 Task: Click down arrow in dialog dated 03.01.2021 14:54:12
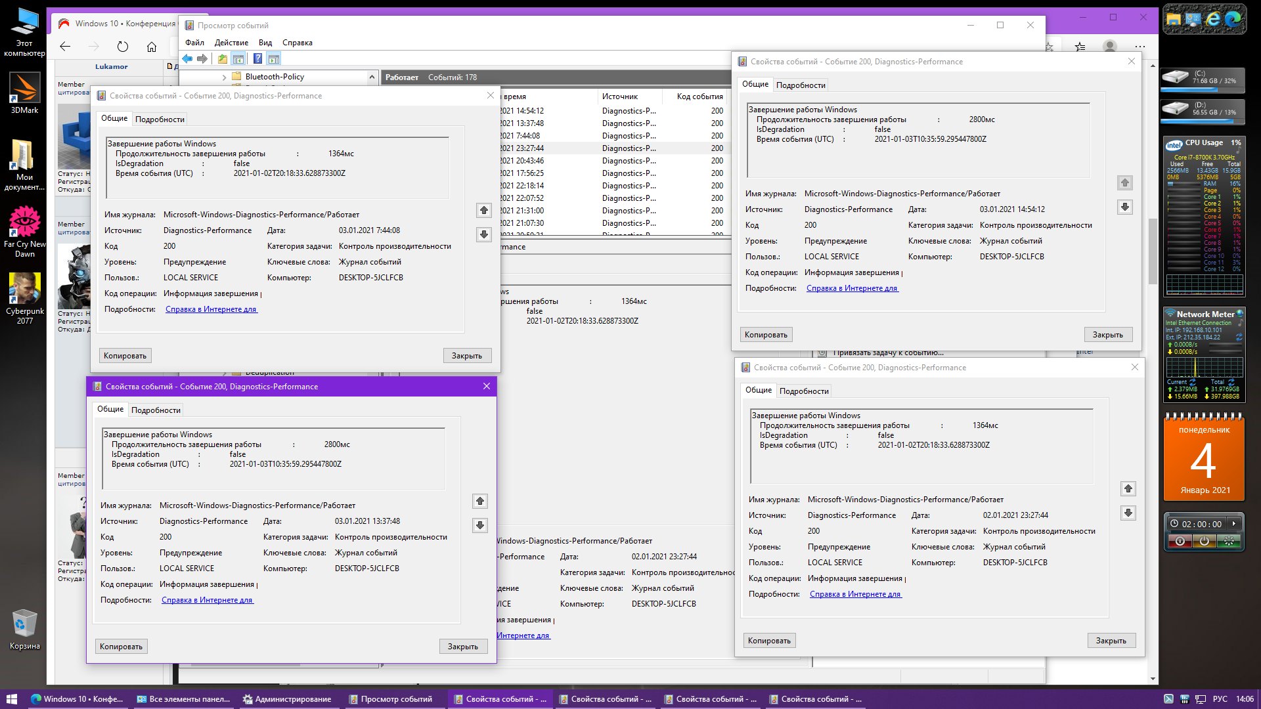point(1125,207)
